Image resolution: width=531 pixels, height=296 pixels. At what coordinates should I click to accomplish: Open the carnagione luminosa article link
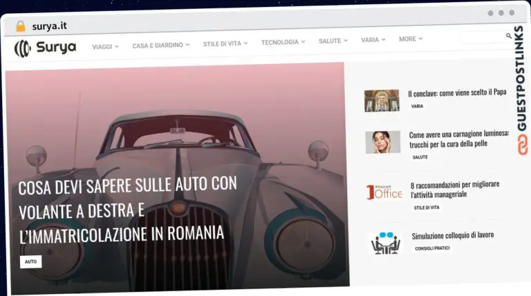pyautogui.click(x=459, y=139)
